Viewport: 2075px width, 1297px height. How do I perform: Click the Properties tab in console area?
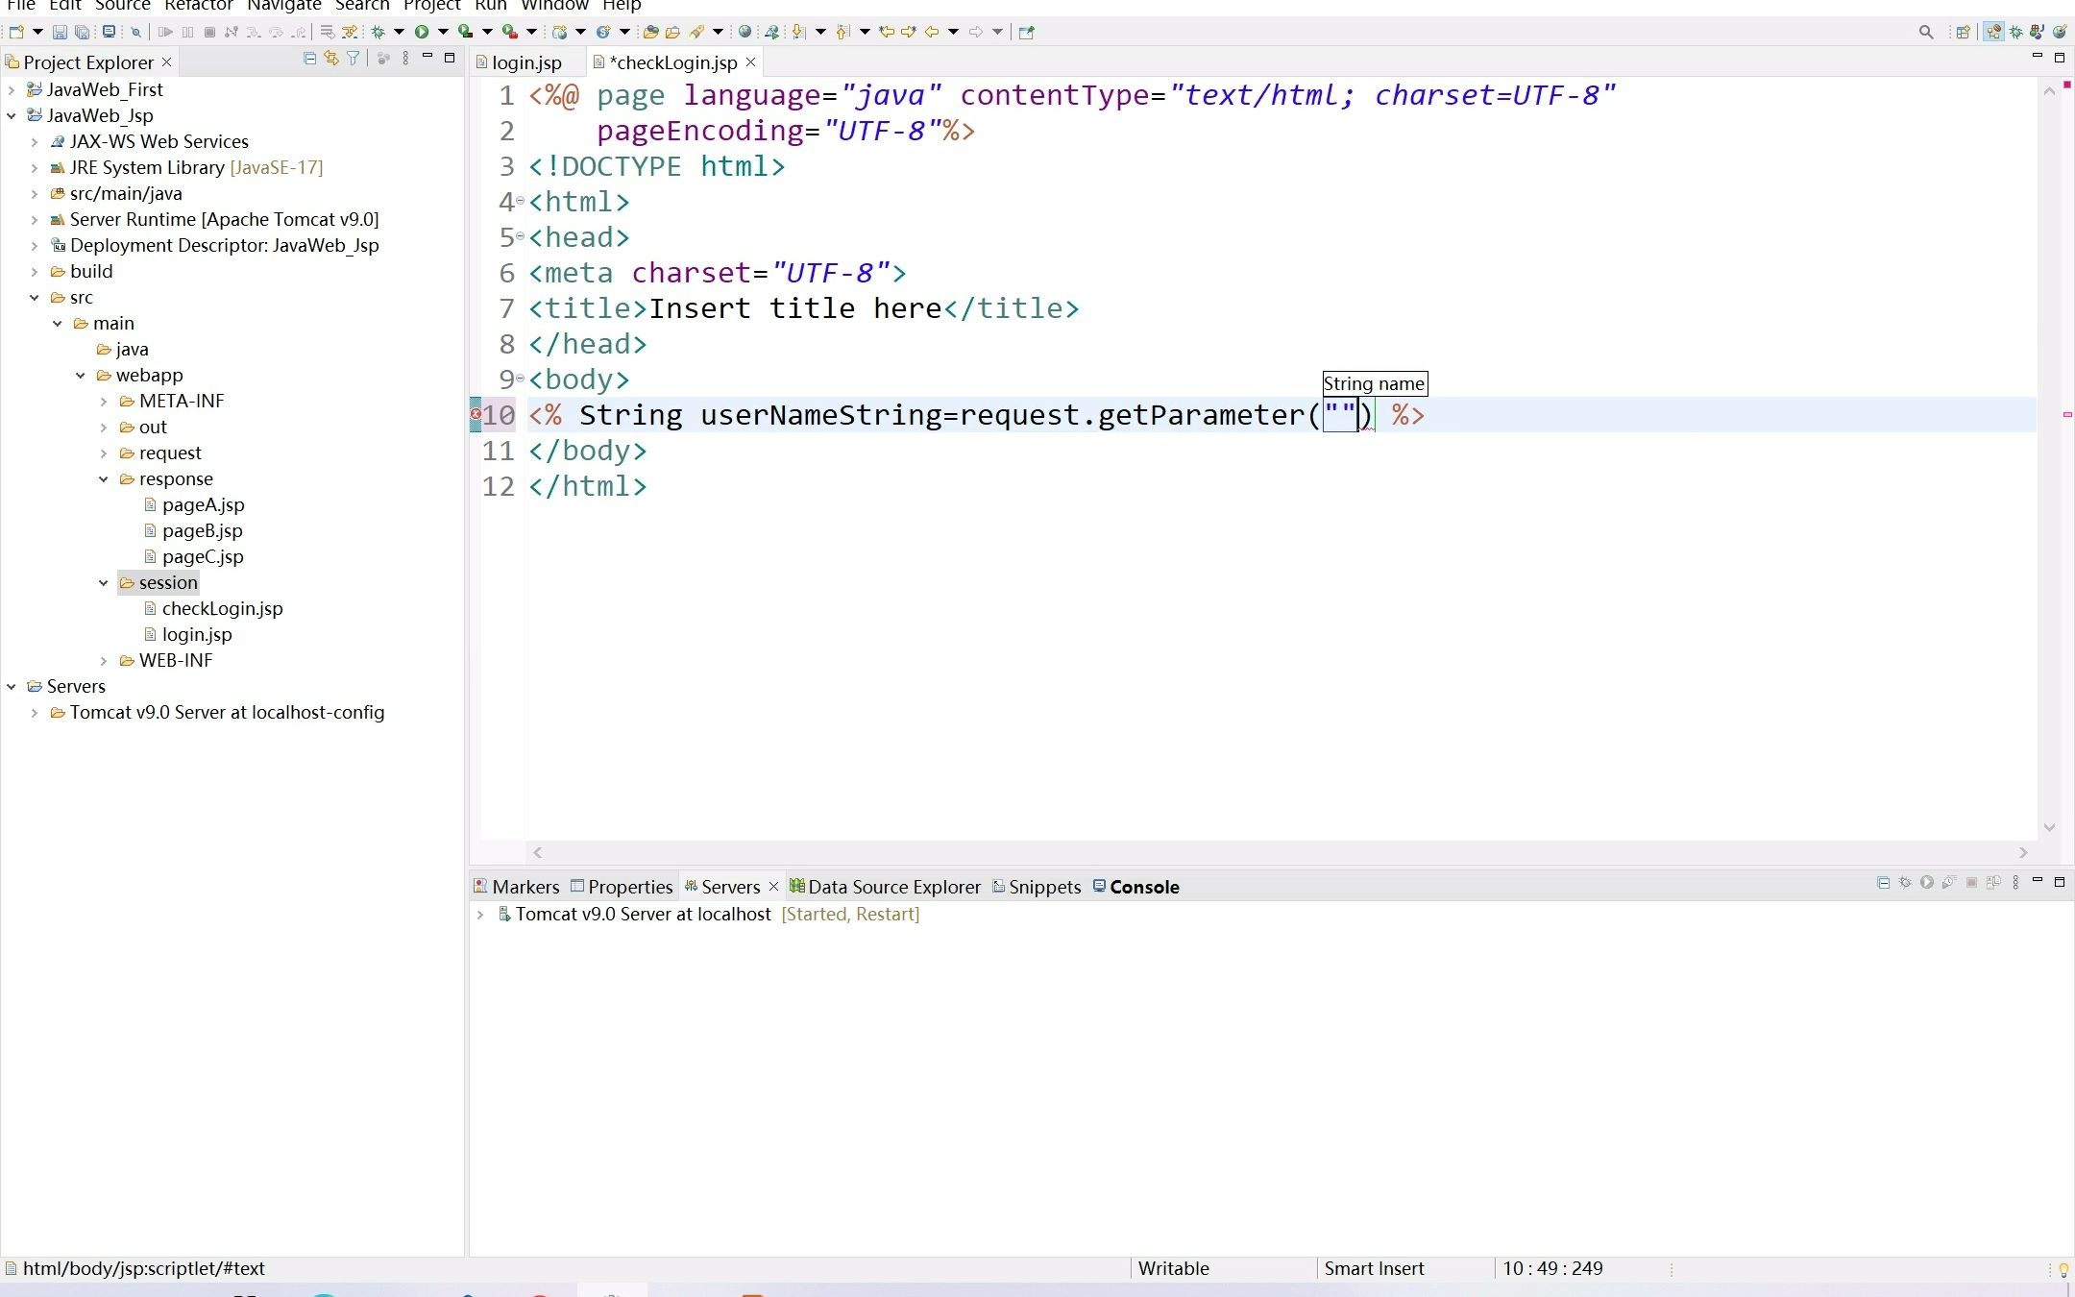coord(629,885)
